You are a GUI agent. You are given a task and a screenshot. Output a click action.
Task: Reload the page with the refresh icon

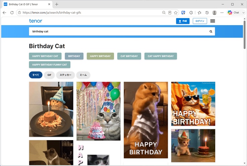[12, 13]
